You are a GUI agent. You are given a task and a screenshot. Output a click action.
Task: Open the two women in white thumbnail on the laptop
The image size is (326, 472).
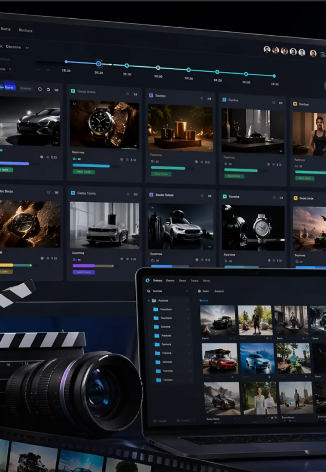click(260, 398)
